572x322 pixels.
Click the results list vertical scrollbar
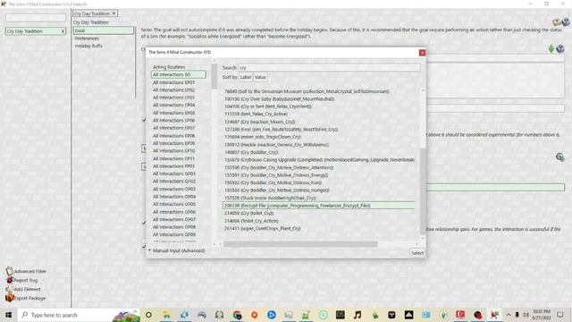pos(423,191)
